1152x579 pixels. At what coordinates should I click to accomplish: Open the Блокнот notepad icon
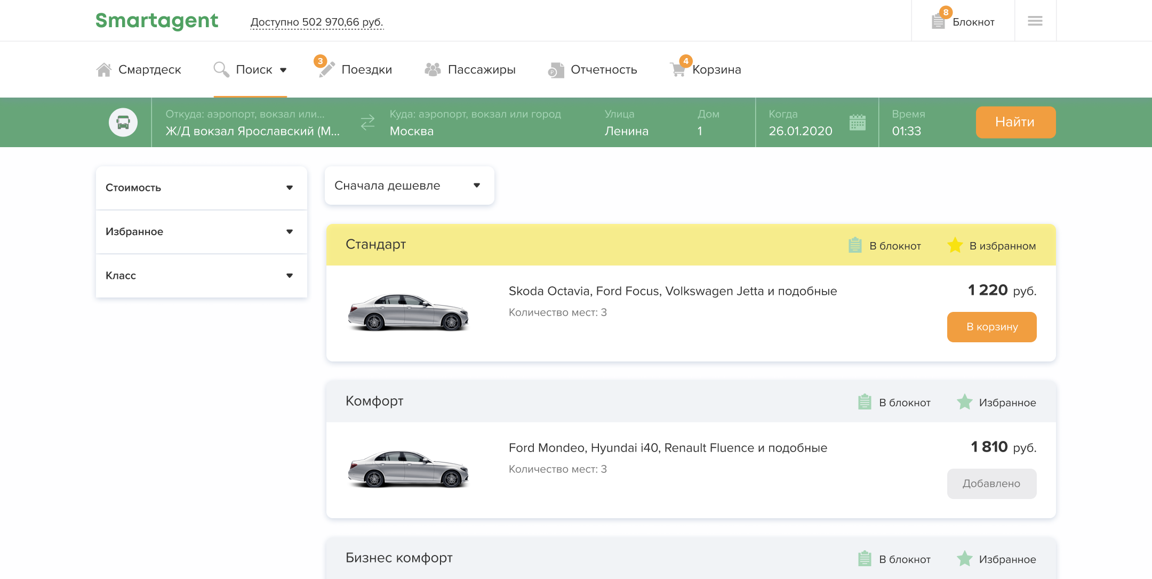pyautogui.click(x=938, y=21)
